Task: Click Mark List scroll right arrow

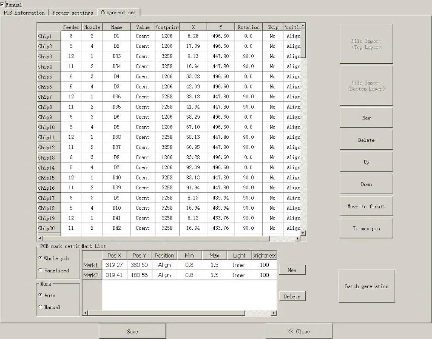Action: coord(274,313)
